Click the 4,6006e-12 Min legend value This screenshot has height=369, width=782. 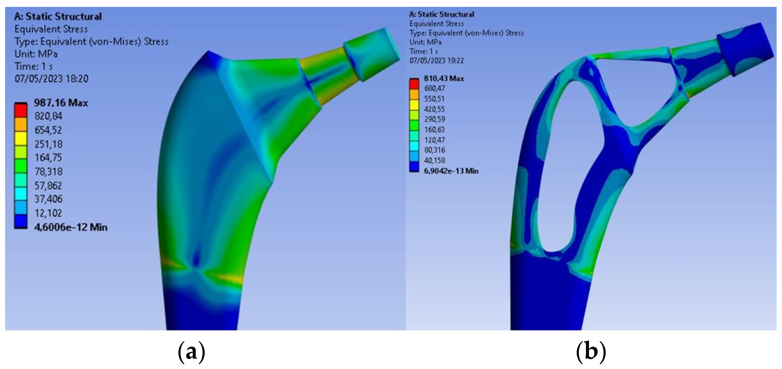pyautogui.click(x=71, y=227)
